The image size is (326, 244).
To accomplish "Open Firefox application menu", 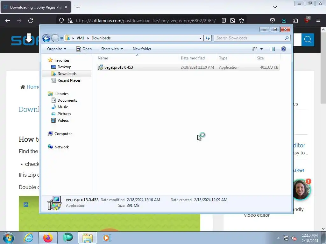I will [318, 21].
